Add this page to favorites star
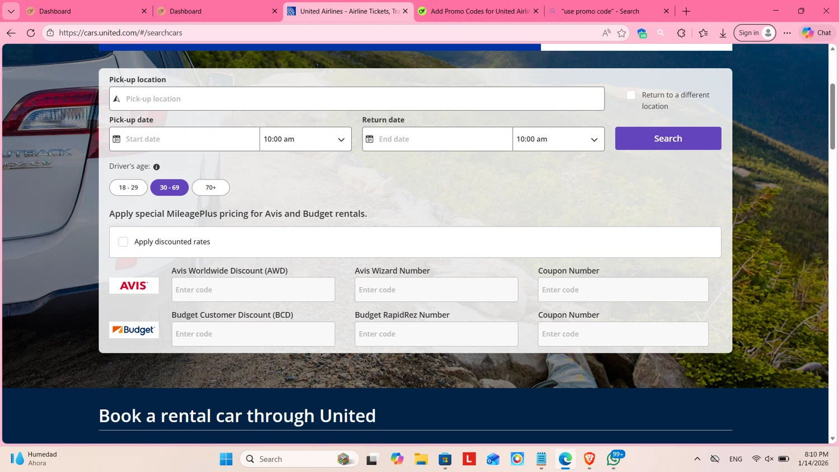 621,33
